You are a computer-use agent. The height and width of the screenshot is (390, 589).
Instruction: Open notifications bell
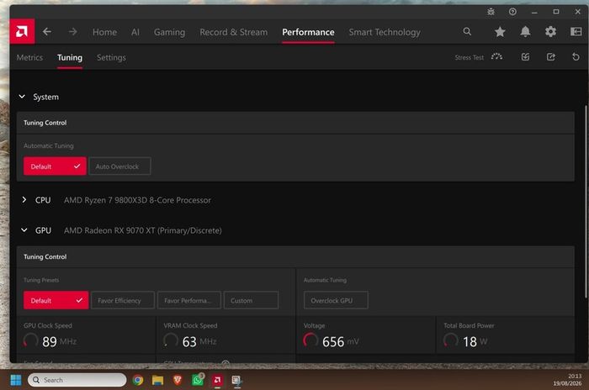pyautogui.click(x=525, y=32)
